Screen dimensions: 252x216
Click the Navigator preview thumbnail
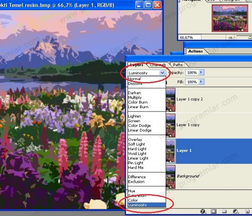coord(230,18)
